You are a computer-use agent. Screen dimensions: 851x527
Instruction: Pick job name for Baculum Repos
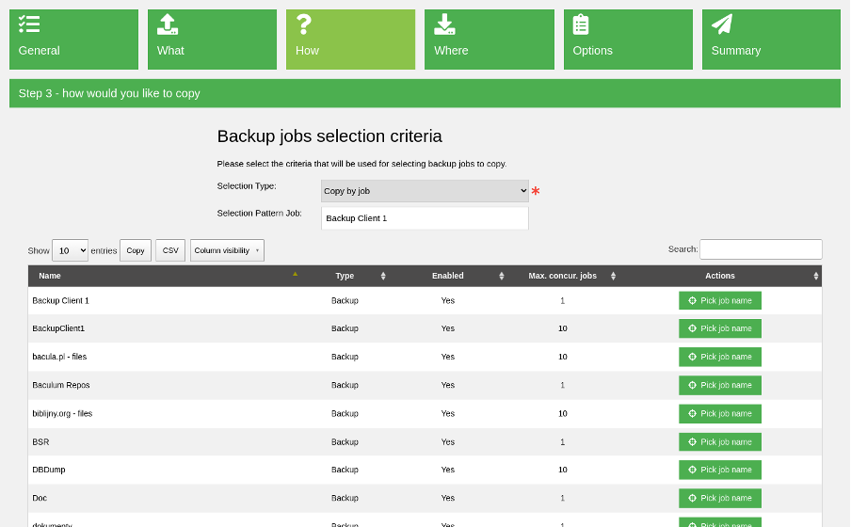pyautogui.click(x=720, y=385)
